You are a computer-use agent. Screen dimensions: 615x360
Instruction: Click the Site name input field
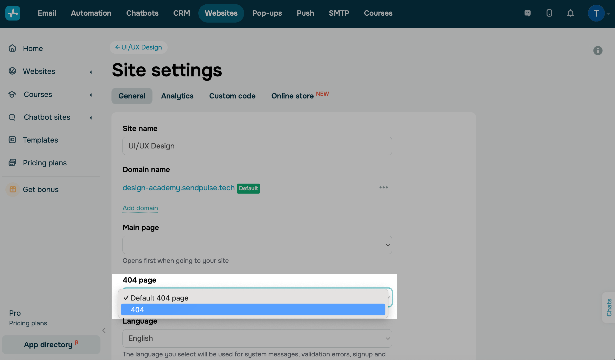click(257, 146)
